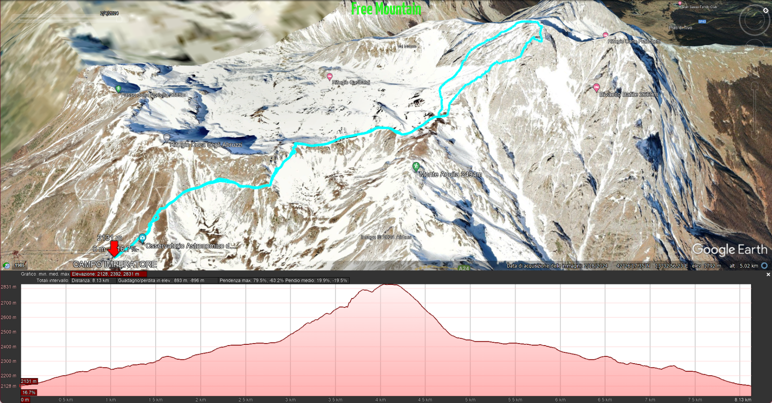Click the Gran Sasso Family Club pin

pos(680,3)
